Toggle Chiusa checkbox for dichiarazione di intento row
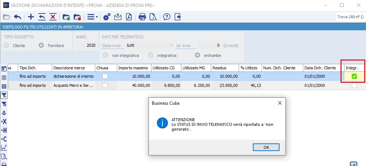The image size is (366, 166). click(105, 76)
